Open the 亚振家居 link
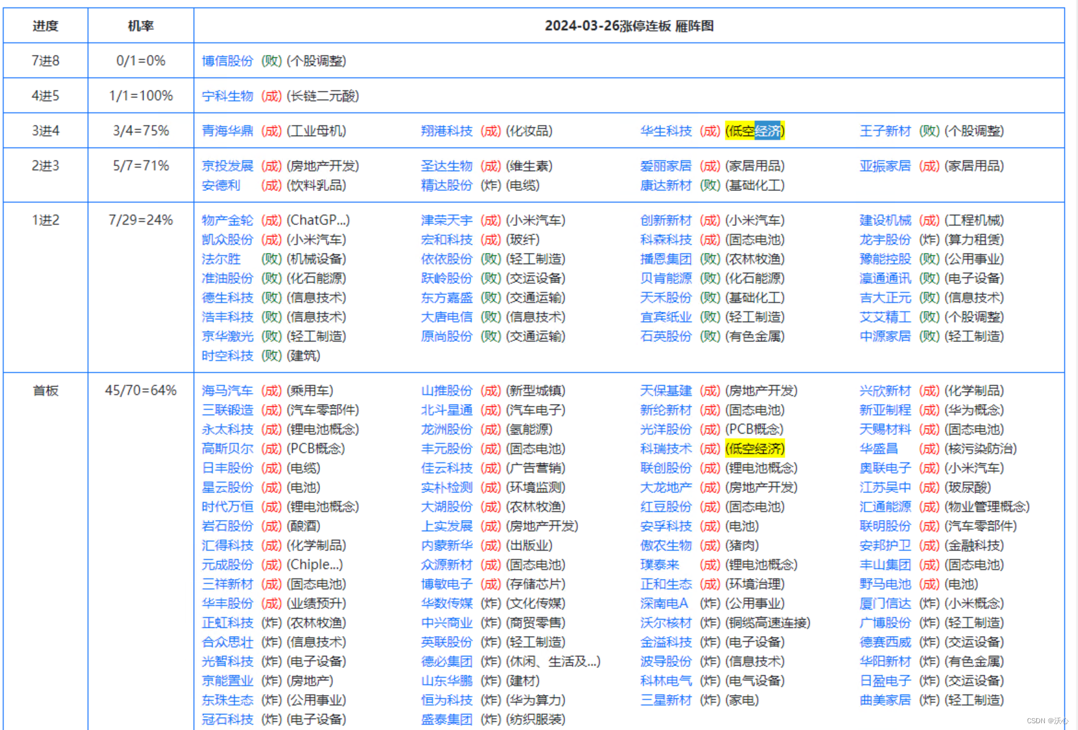1078x730 pixels. (x=885, y=166)
